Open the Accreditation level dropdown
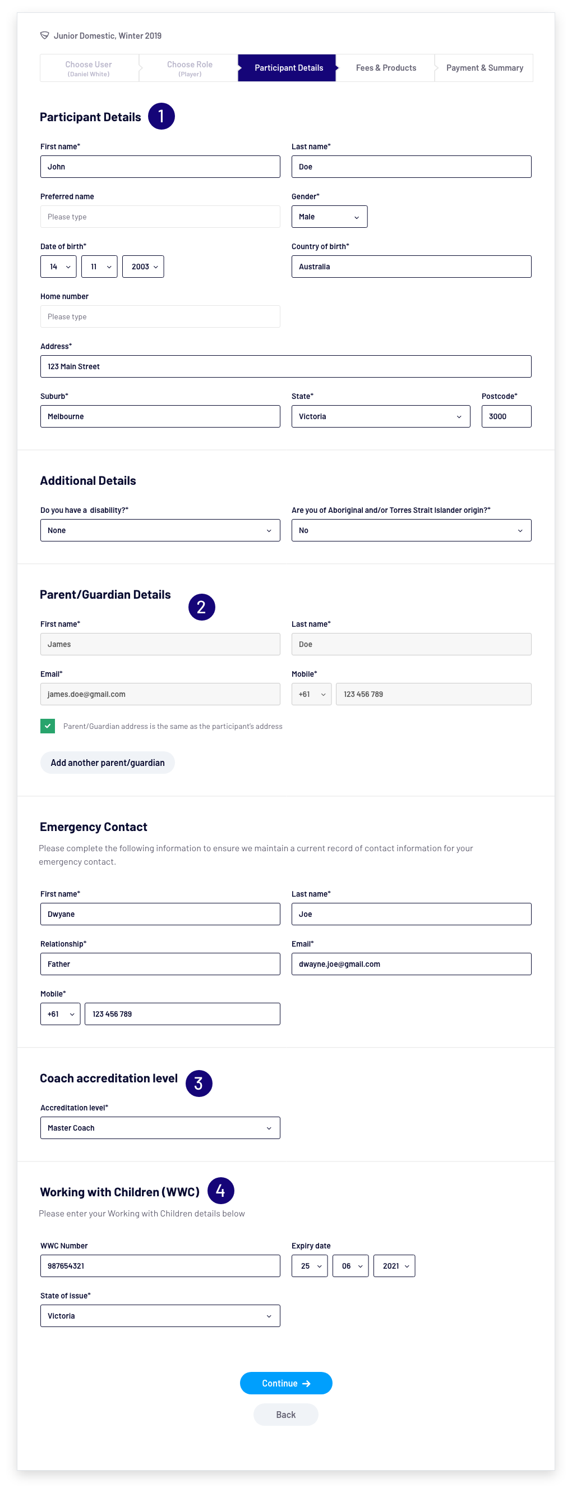The image size is (572, 1492). pyautogui.click(x=160, y=1128)
